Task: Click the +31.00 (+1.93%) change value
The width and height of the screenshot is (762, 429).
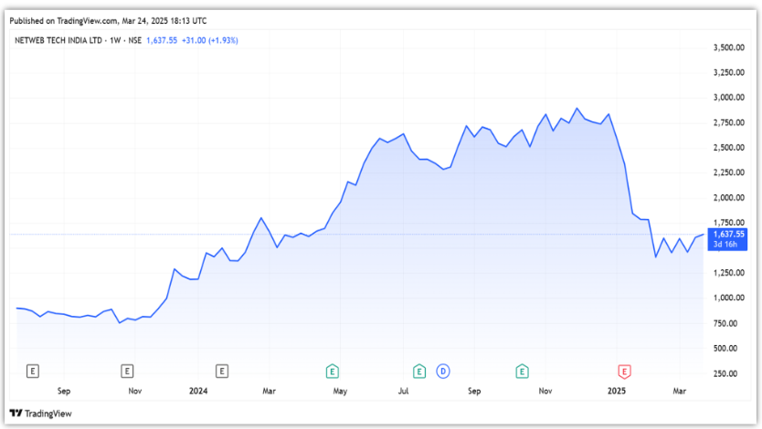Action: tap(209, 40)
